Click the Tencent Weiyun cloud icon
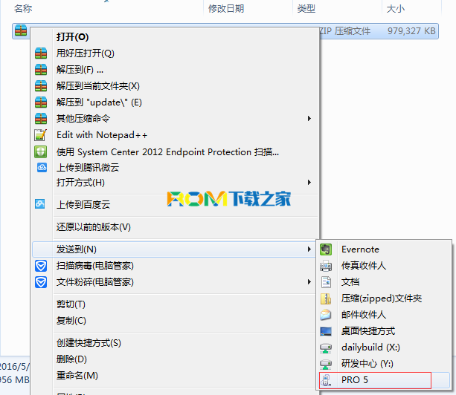The image size is (456, 395). pos(42,167)
